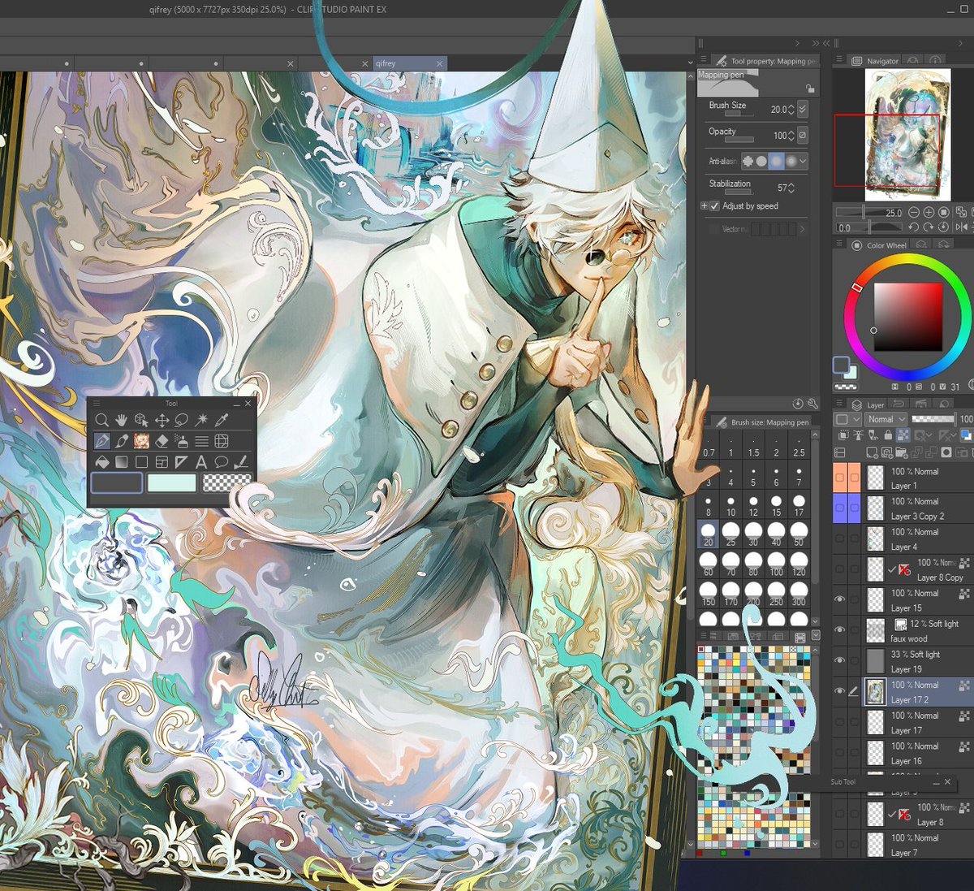
Task: Click New layer folder icon
Action: pyautogui.click(x=902, y=452)
